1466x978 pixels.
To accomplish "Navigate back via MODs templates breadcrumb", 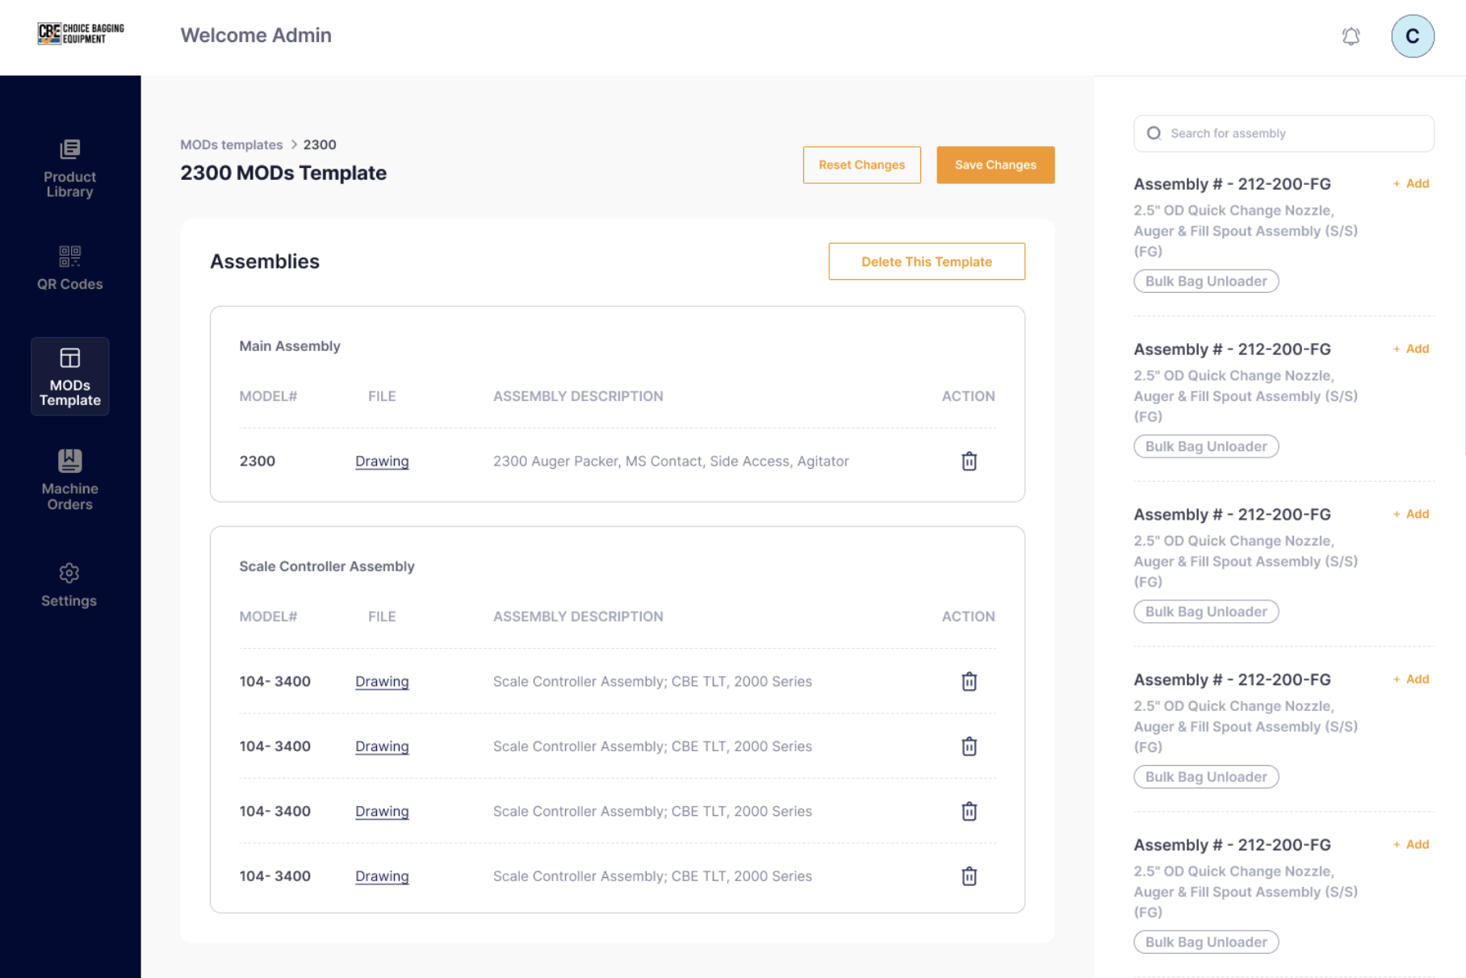I will (231, 144).
